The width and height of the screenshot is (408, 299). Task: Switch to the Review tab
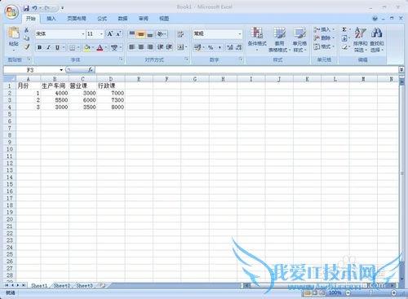tap(144, 19)
